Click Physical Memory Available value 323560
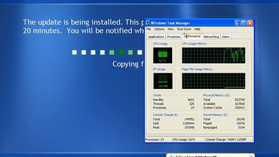Image resolution: width=279 pixels, height=157 pixels. (x=240, y=104)
